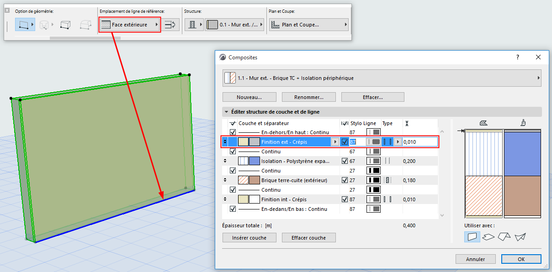The height and width of the screenshot is (272, 552).
Task: Open the Composites dialog help question mark
Action: pos(518,58)
